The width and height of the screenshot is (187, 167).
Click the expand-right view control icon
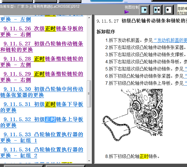point(145,10)
